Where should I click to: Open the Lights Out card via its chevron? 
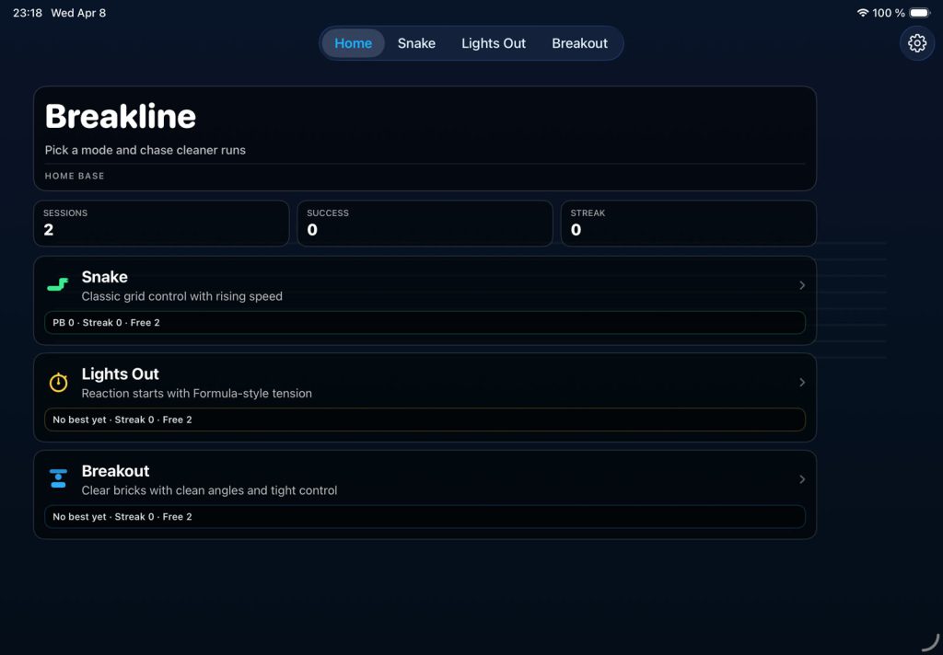[x=801, y=382]
